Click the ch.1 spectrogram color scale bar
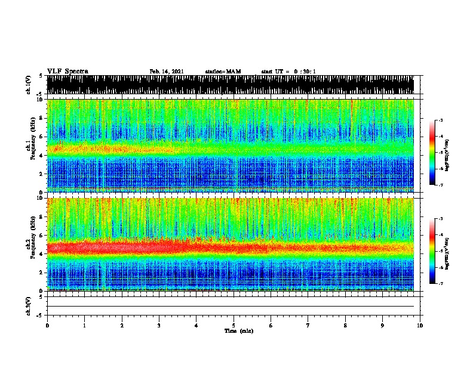The width and height of the screenshot is (473, 365). coord(432,153)
